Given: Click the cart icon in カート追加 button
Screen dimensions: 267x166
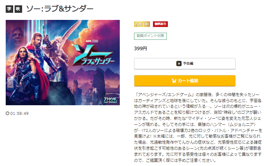Looking at the screenshot, I should click(x=174, y=81).
